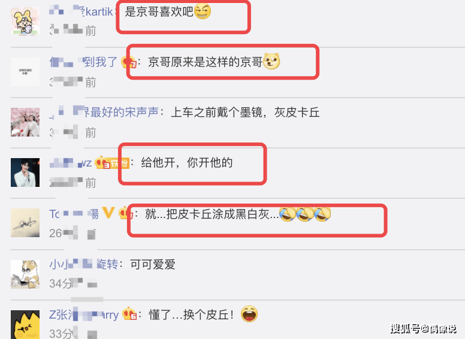
Task: Click the username ending in kartik
Action: coord(81,12)
